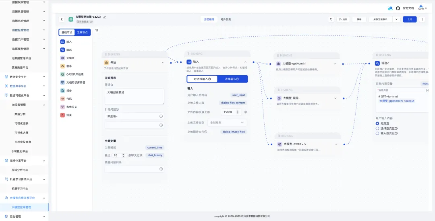The width and height of the screenshot is (435, 221).
Task: Click the empty guide question input field
Action: pos(135,125)
